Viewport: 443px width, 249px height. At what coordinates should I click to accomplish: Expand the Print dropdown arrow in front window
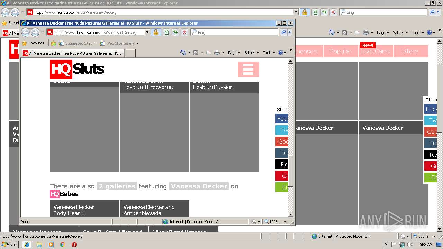click(x=223, y=53)
